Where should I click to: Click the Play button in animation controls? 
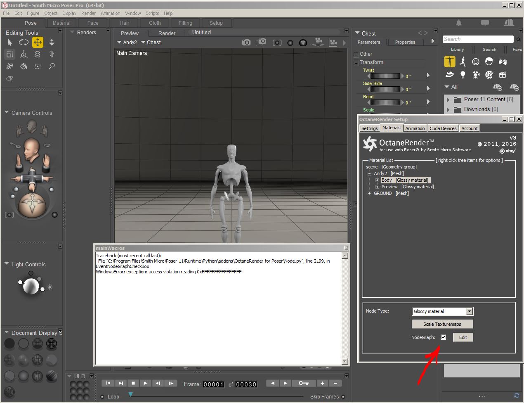tap(145, 383)
